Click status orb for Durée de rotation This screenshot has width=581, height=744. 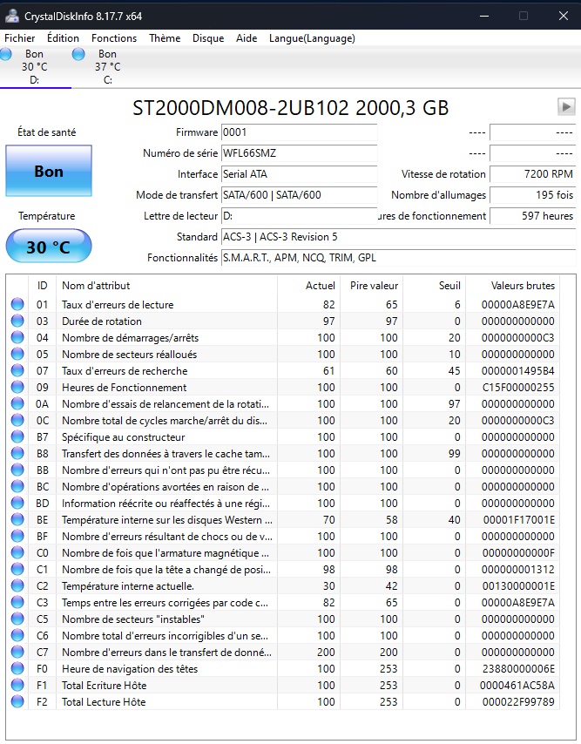[x=17, y=321]
